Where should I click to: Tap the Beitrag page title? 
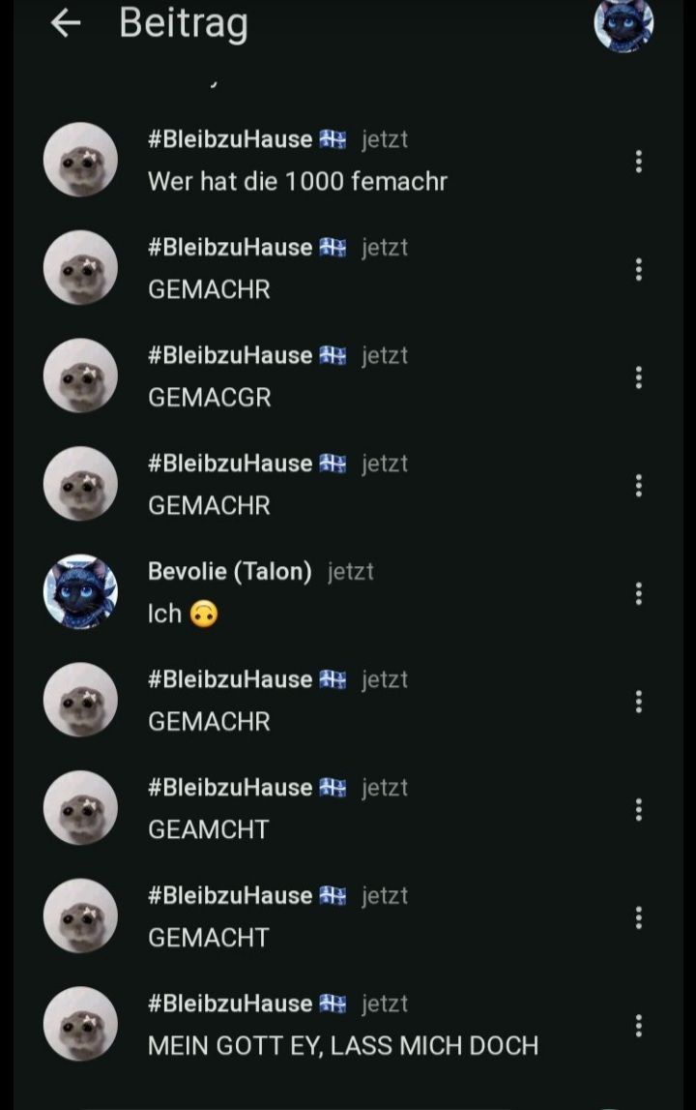184,24
